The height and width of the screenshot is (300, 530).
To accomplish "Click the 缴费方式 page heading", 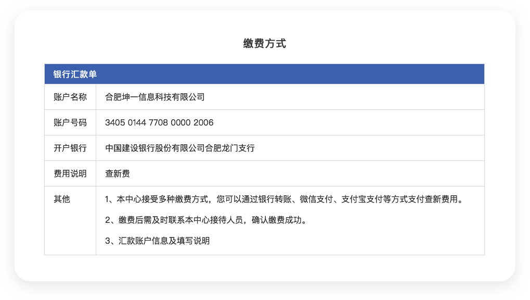I will (264, 43).
